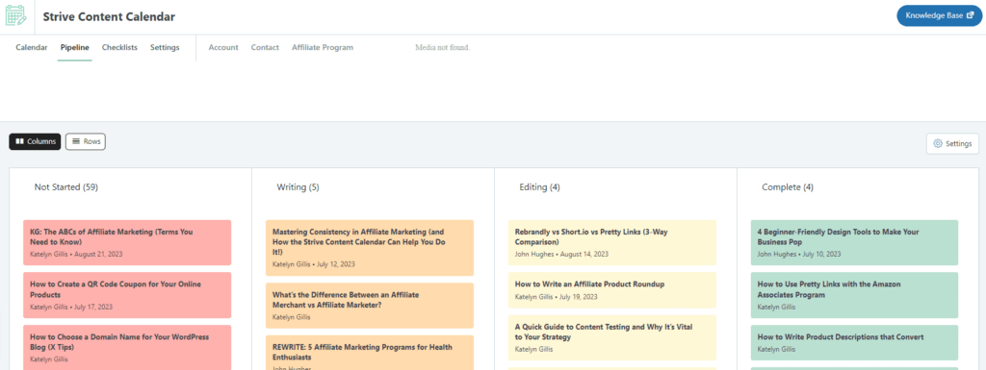Click the external link icon on Knowledge Base
The height and width of the screenshot is (370, 986).
pos(971,15)
